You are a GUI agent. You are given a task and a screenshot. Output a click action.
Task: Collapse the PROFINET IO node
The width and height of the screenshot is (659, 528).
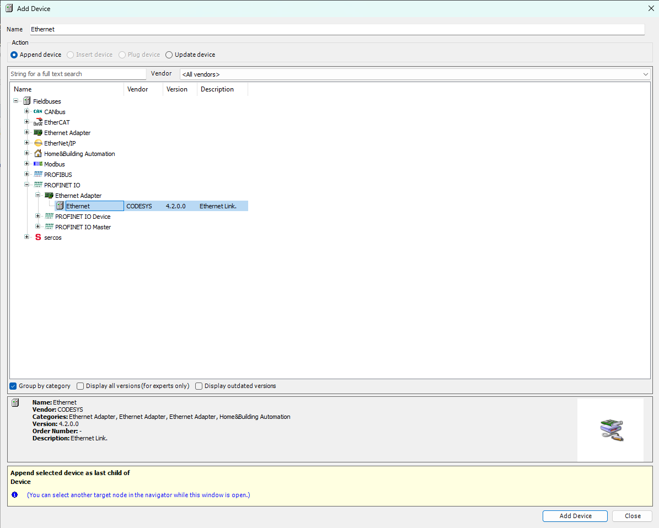(26, 185)
